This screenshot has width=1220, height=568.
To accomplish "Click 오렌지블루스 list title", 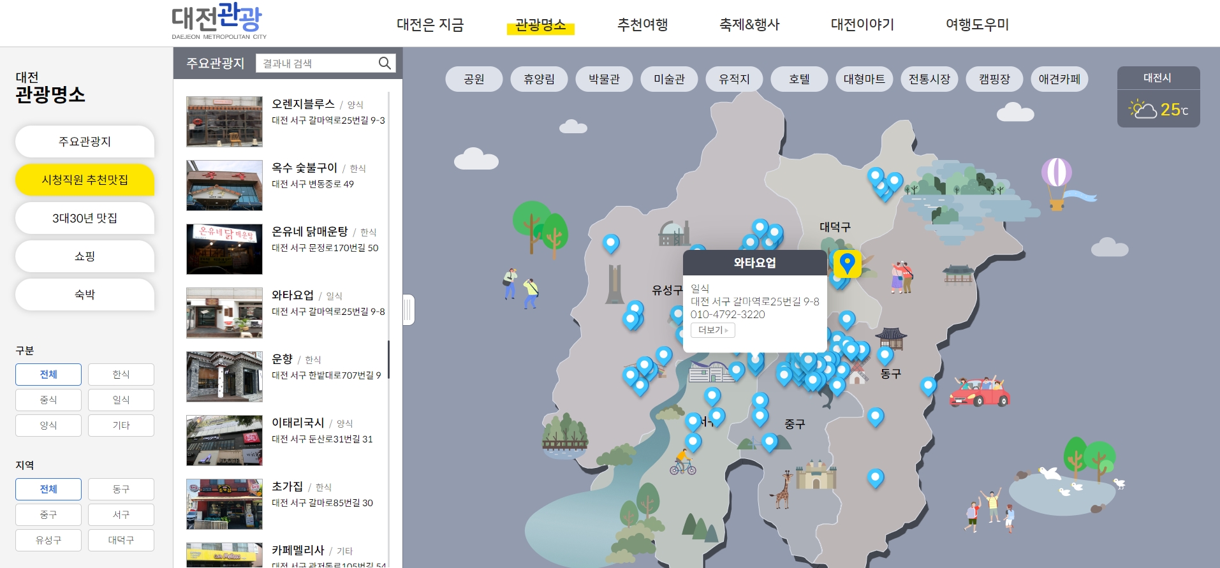I will coord(303,104).
